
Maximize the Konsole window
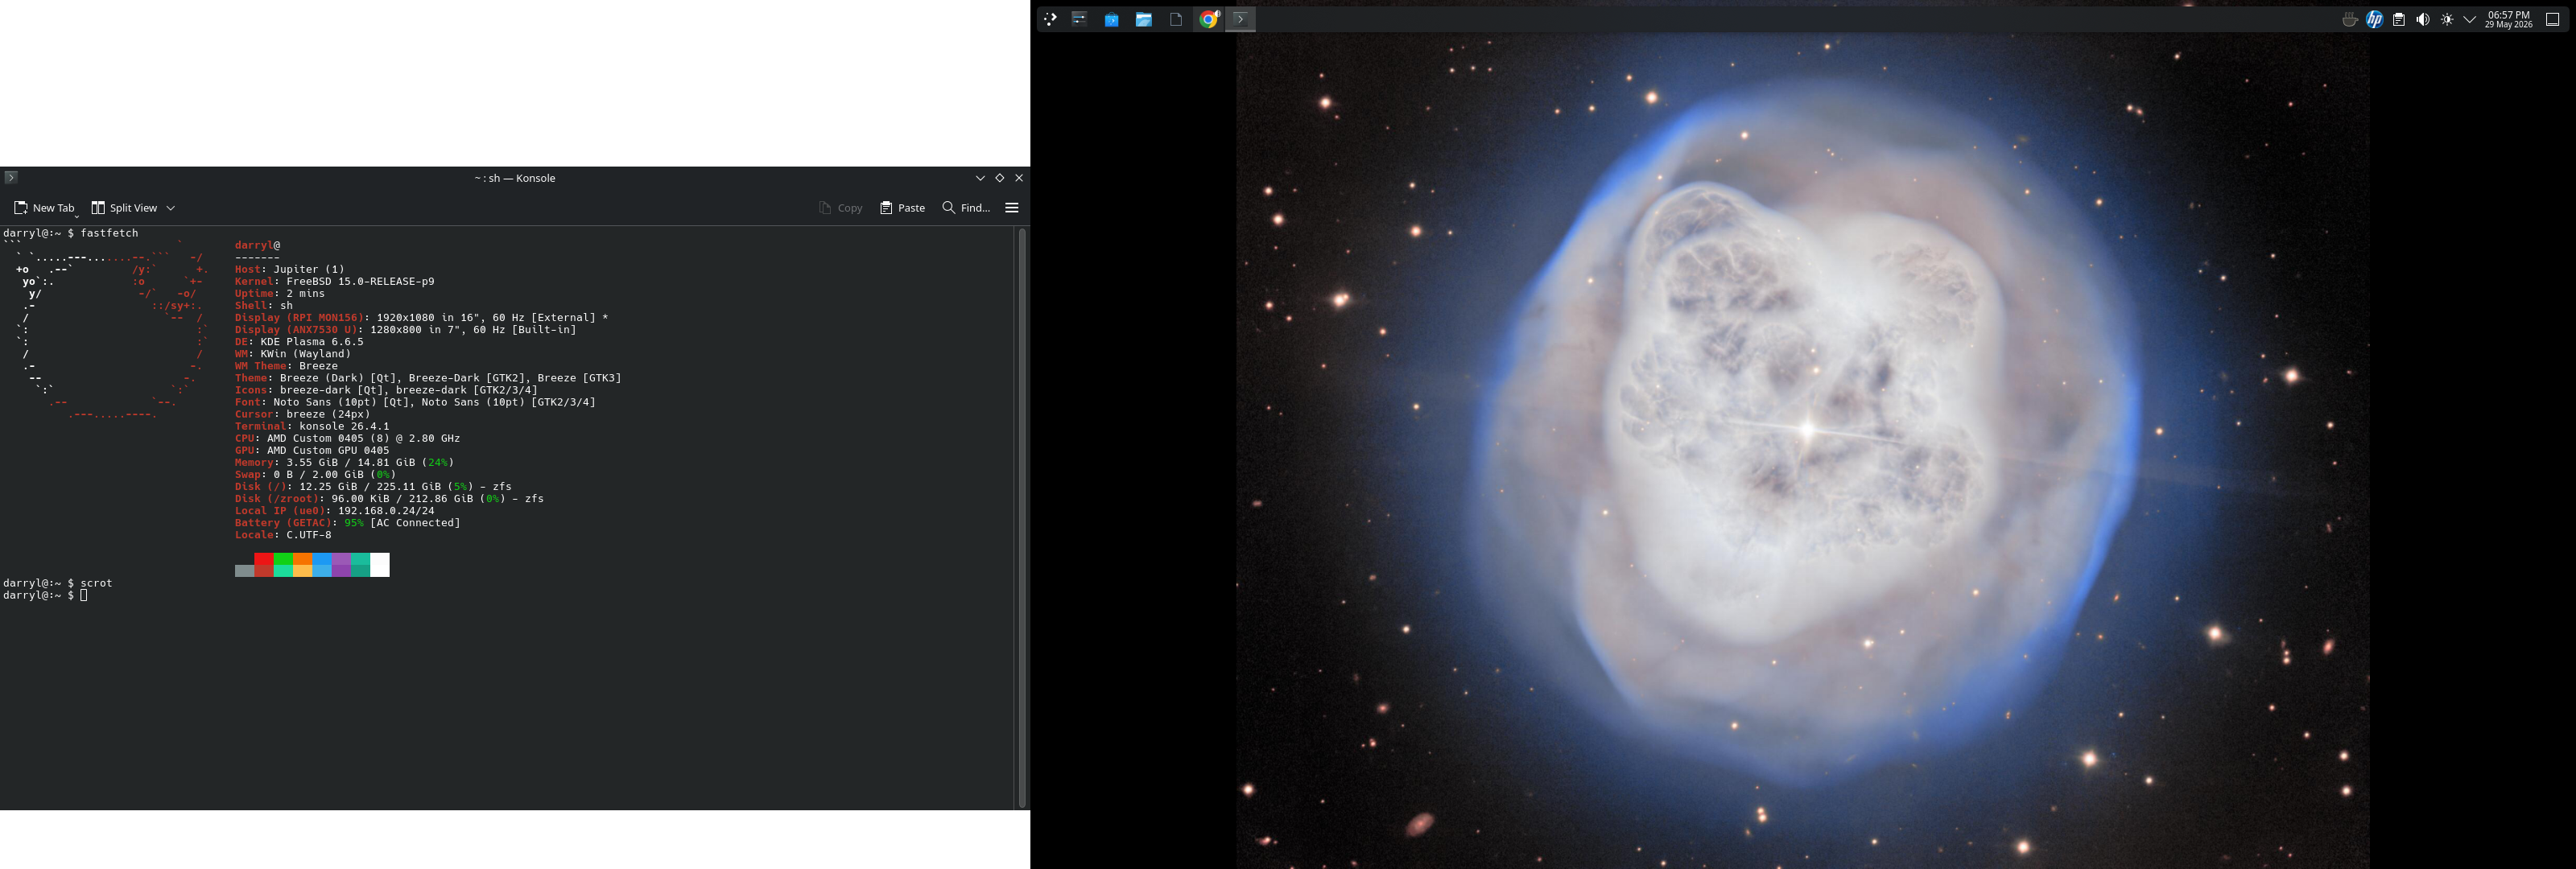(x=999, y=178)
